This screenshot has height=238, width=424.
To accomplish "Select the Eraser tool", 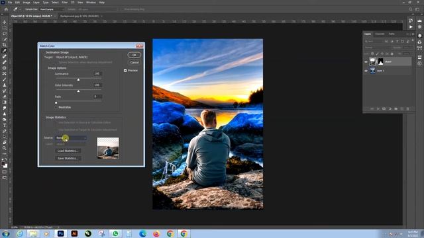I will point(5,97).
